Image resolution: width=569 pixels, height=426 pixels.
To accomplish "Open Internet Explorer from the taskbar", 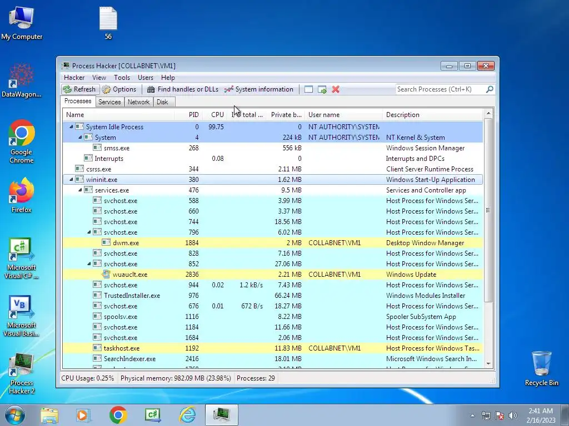I will click(x=188, y=415).
